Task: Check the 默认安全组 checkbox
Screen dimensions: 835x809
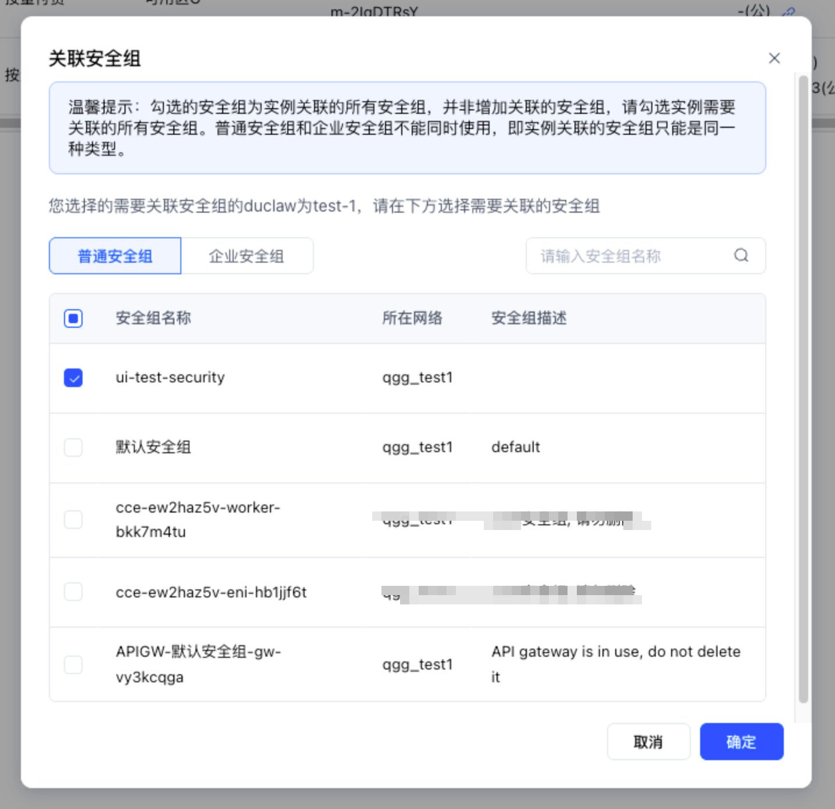Action: point(73,448)
